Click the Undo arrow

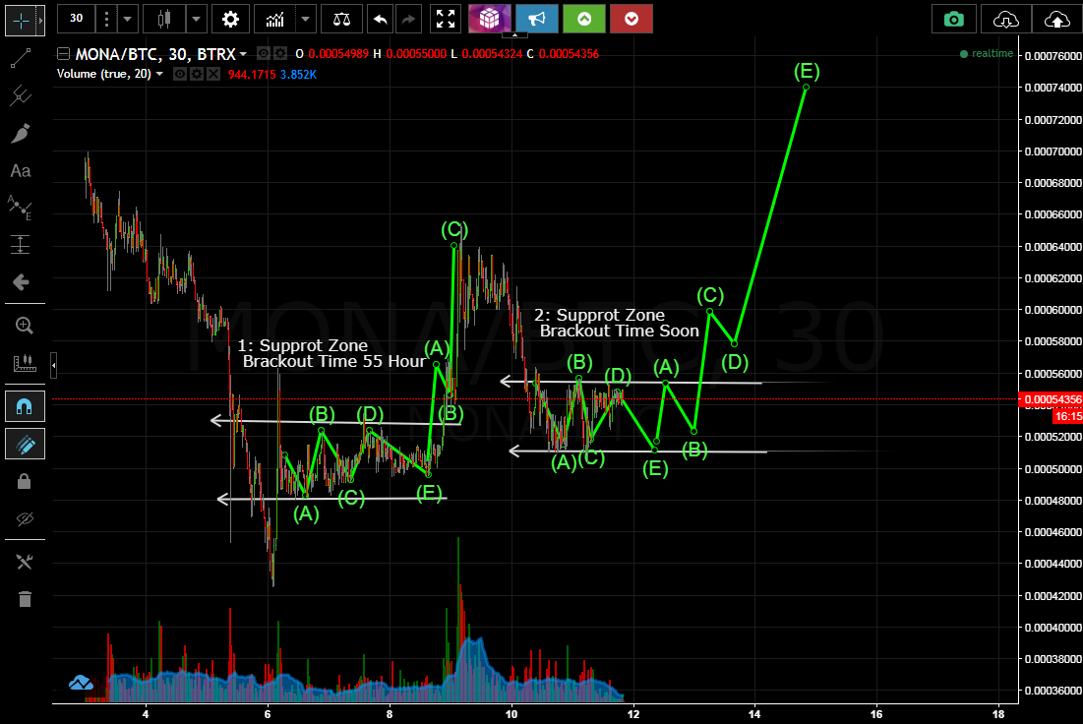click(x=380, y=19)
